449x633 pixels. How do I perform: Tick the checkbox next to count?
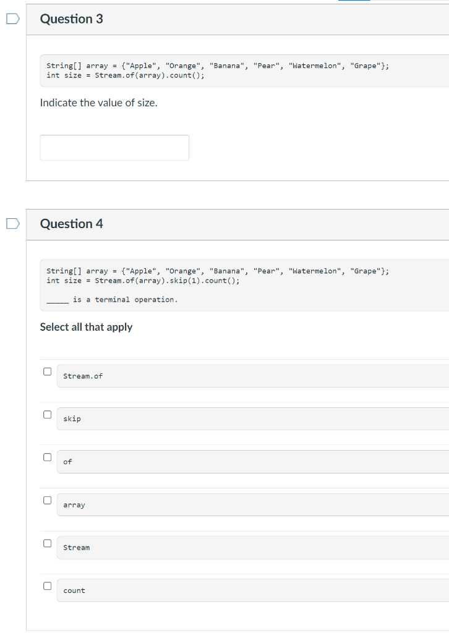tap(47, 585)
